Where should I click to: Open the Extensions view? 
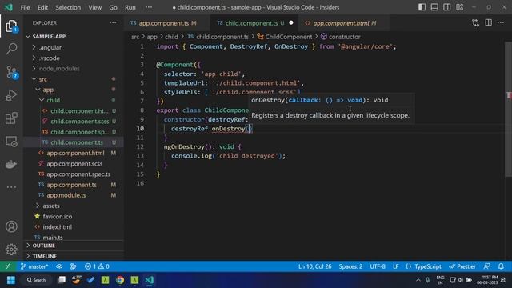click(x=11, y=118)
